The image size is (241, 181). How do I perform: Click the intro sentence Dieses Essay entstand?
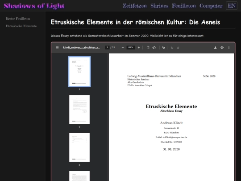click(x=127, y=36)
